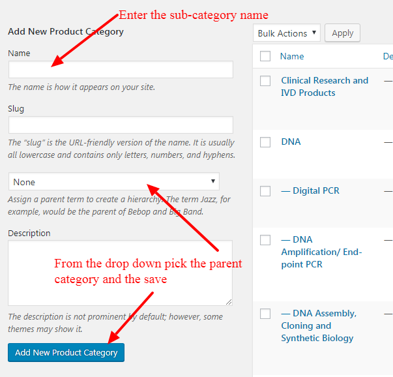Click the Apply button

tap(342, 33)
